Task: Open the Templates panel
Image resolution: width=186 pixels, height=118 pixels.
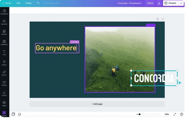Action: tap(4, 12)
